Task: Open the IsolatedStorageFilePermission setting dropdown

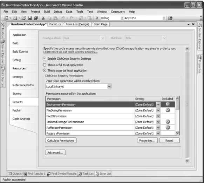Action: [158, 122]
